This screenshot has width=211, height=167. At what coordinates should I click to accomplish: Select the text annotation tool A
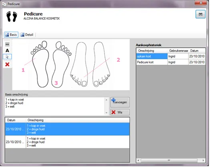click(7, 50)
